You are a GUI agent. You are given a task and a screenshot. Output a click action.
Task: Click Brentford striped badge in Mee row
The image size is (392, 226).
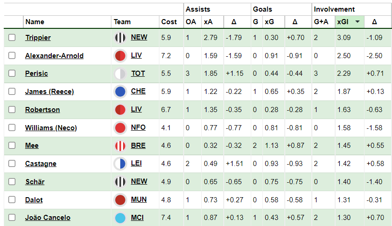tap(120, 146)
